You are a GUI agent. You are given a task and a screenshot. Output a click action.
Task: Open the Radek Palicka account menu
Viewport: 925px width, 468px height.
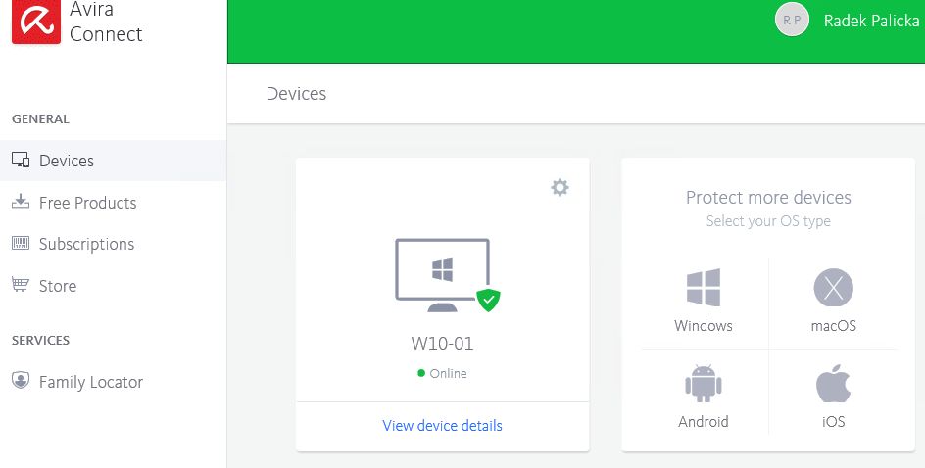(871, 21)
